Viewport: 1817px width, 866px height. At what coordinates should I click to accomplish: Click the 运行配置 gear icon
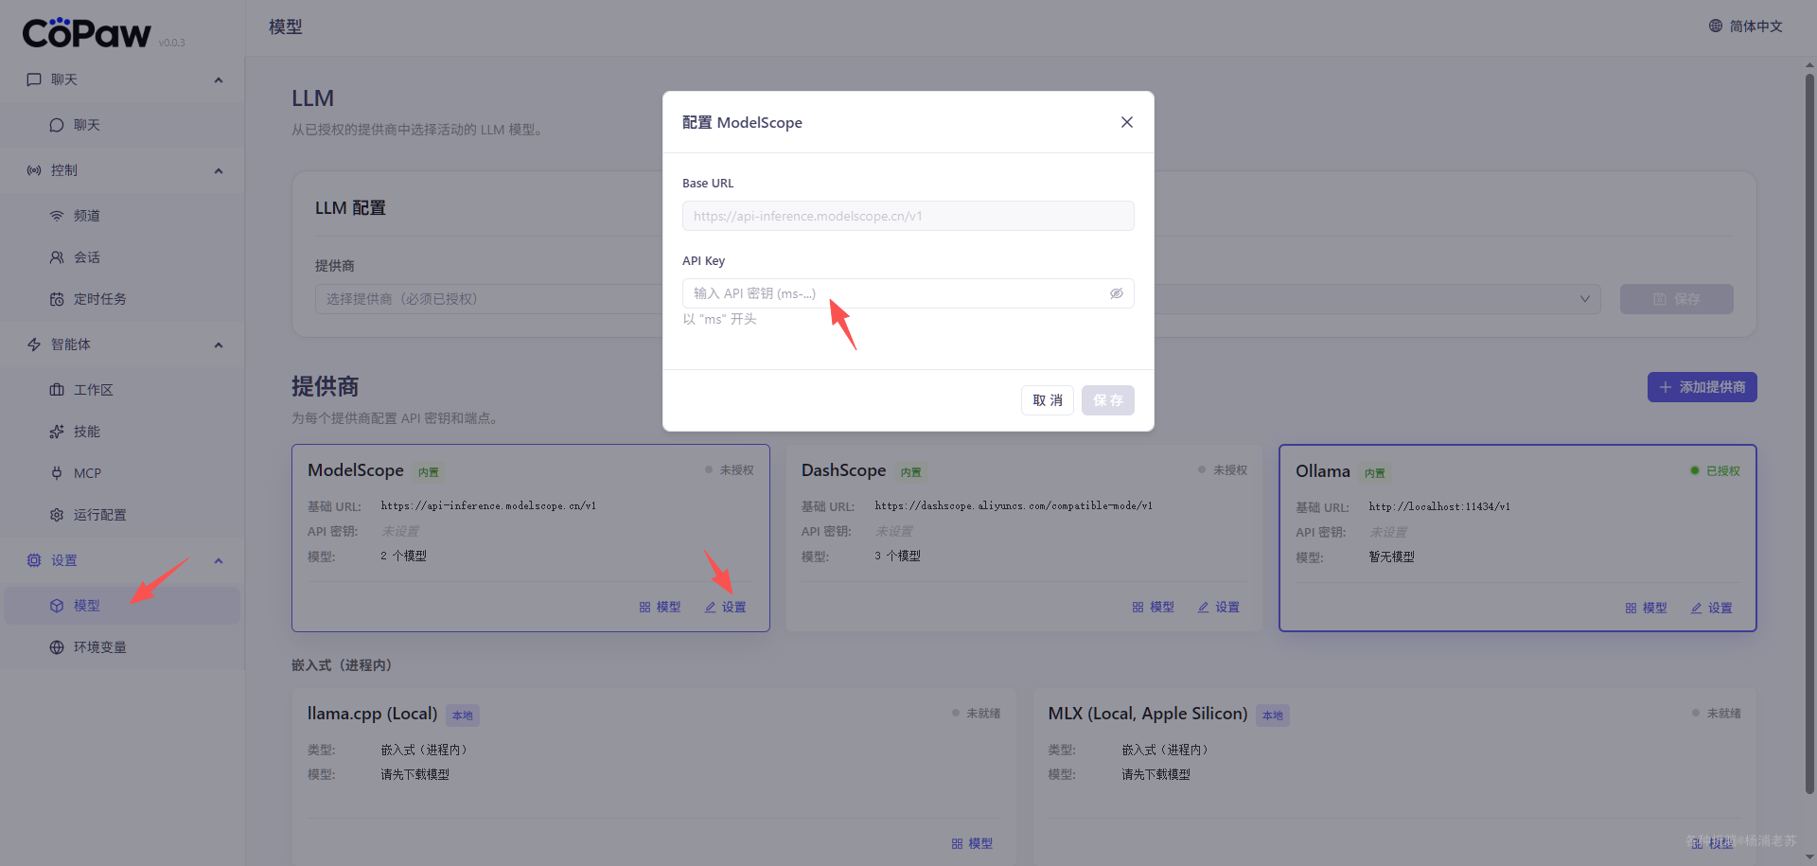tap(57, 515)
